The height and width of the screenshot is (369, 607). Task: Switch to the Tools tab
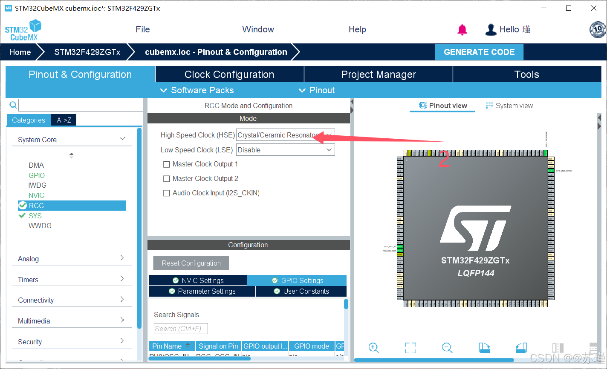pyautogui.click(x=527, y=74)
